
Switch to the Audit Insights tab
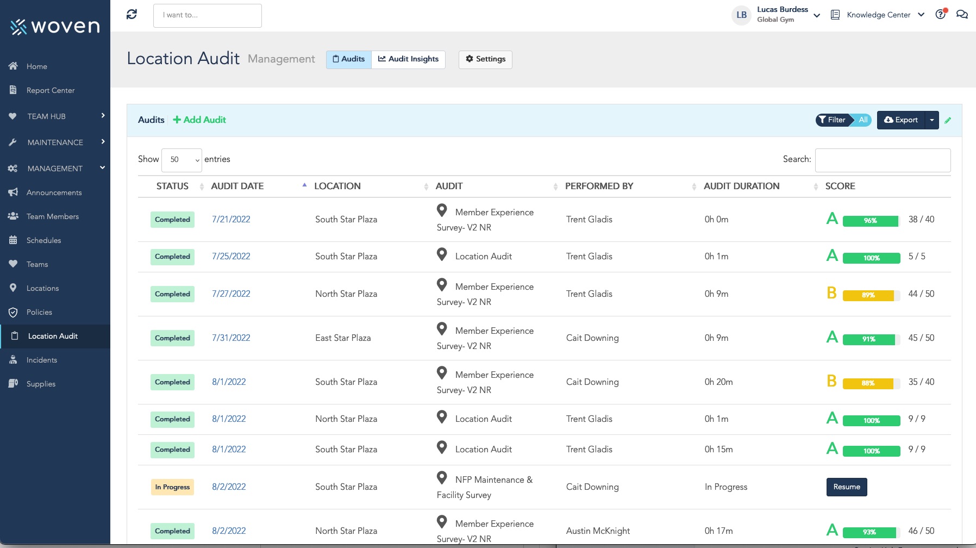(x=409, y=59)
